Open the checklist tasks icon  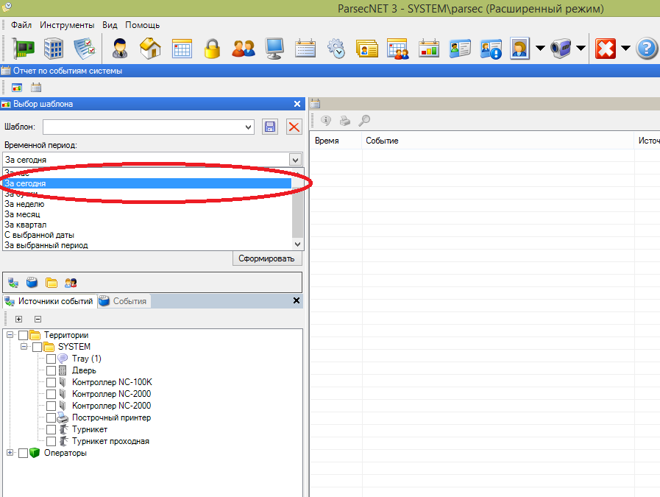85,49
